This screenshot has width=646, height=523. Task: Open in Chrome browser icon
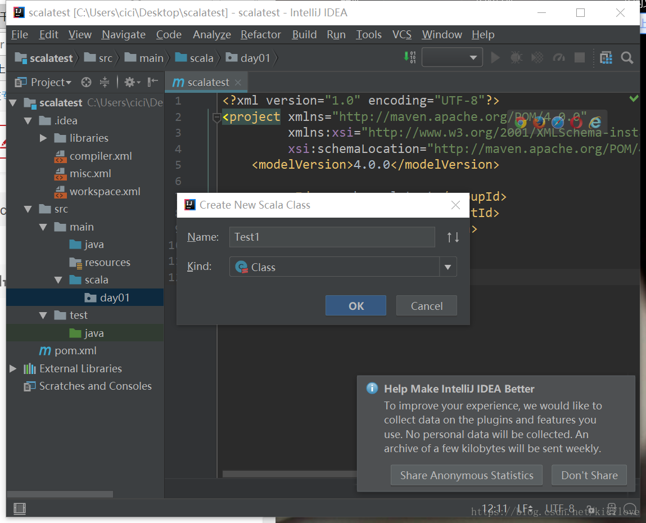(521, 123)
